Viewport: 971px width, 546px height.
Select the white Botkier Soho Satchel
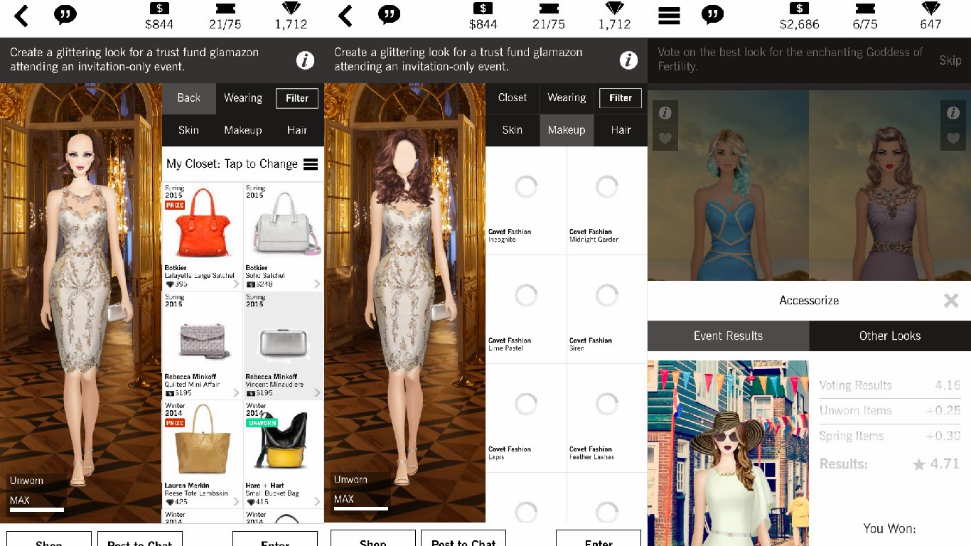click(284, 237)
